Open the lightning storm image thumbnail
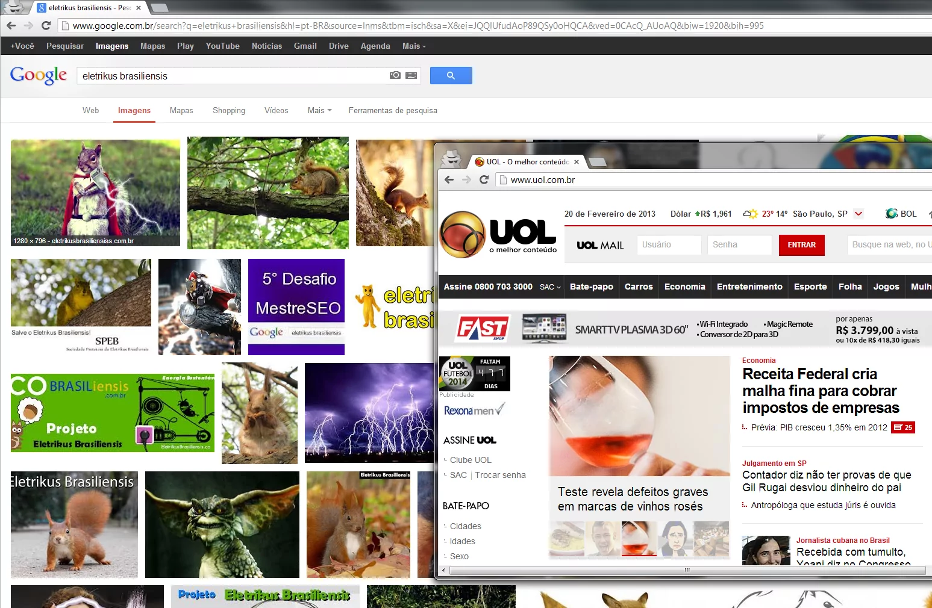The height and width of the screenshot is (608, 932). [369, 412]
